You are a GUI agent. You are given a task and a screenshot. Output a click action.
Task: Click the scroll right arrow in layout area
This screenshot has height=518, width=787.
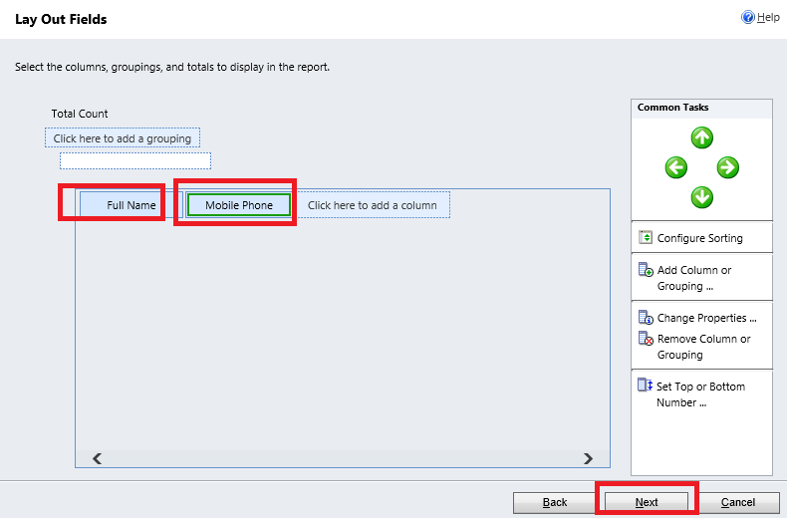[x=588, y=458]
